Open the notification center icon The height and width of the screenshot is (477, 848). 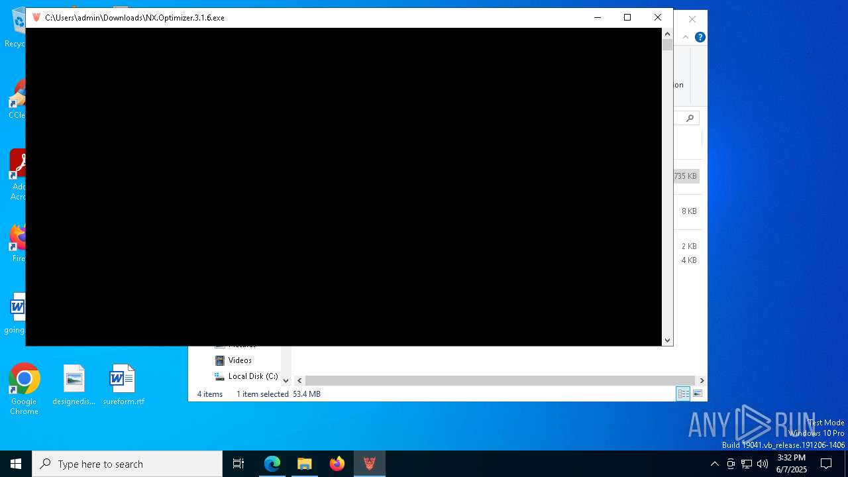coord(826,464)
